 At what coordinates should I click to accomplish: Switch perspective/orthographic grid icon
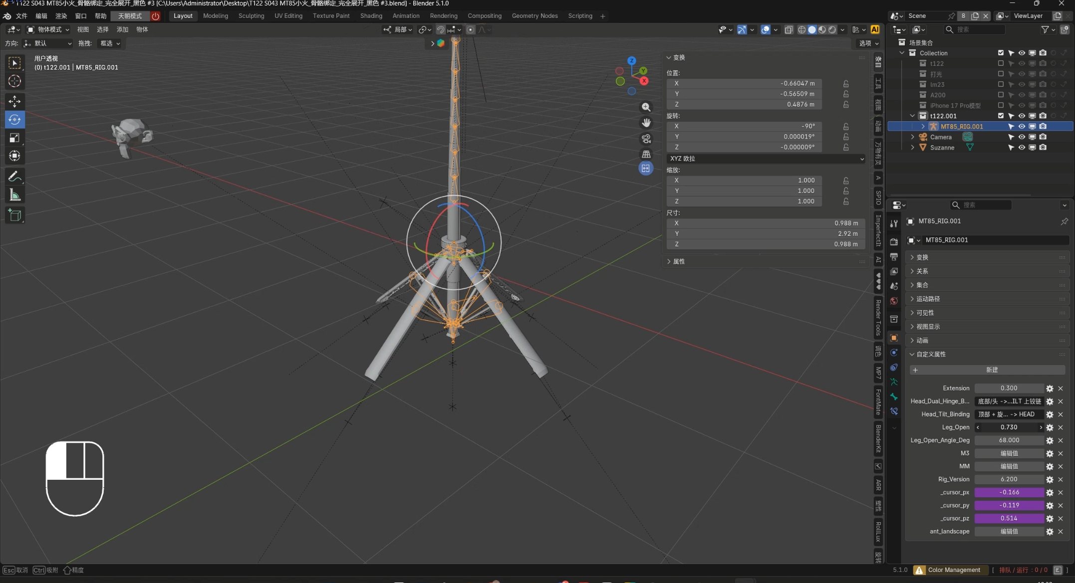pyautogui.click(x=646, y=154)
